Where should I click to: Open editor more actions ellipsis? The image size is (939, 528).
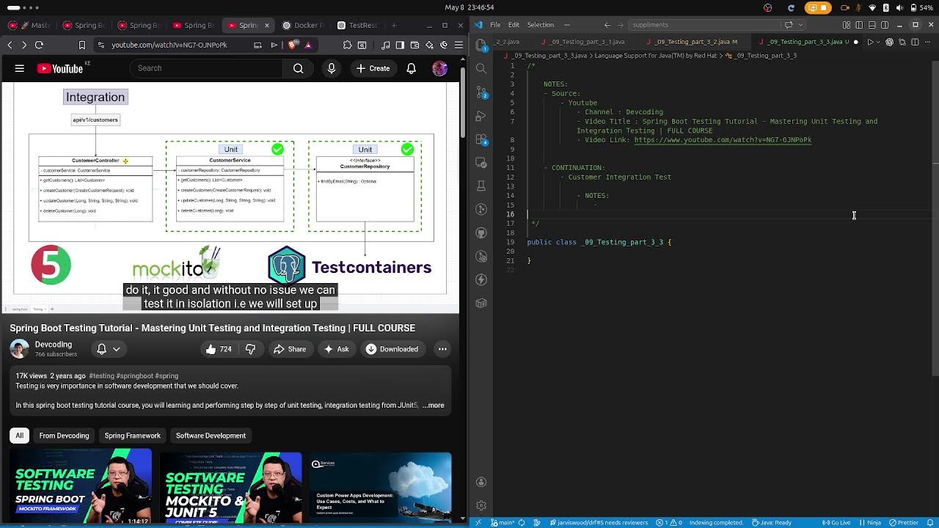tap(928, 42)
